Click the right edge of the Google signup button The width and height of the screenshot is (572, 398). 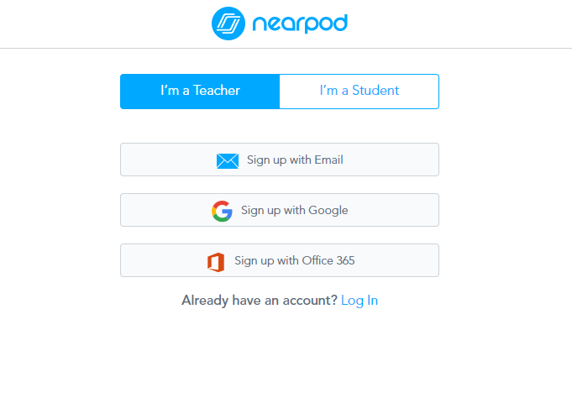pos(433,210)
